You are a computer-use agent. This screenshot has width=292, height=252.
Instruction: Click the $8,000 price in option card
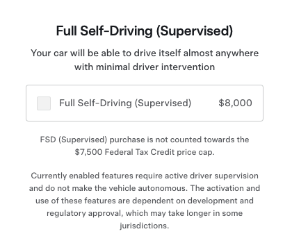coord(235,103)
